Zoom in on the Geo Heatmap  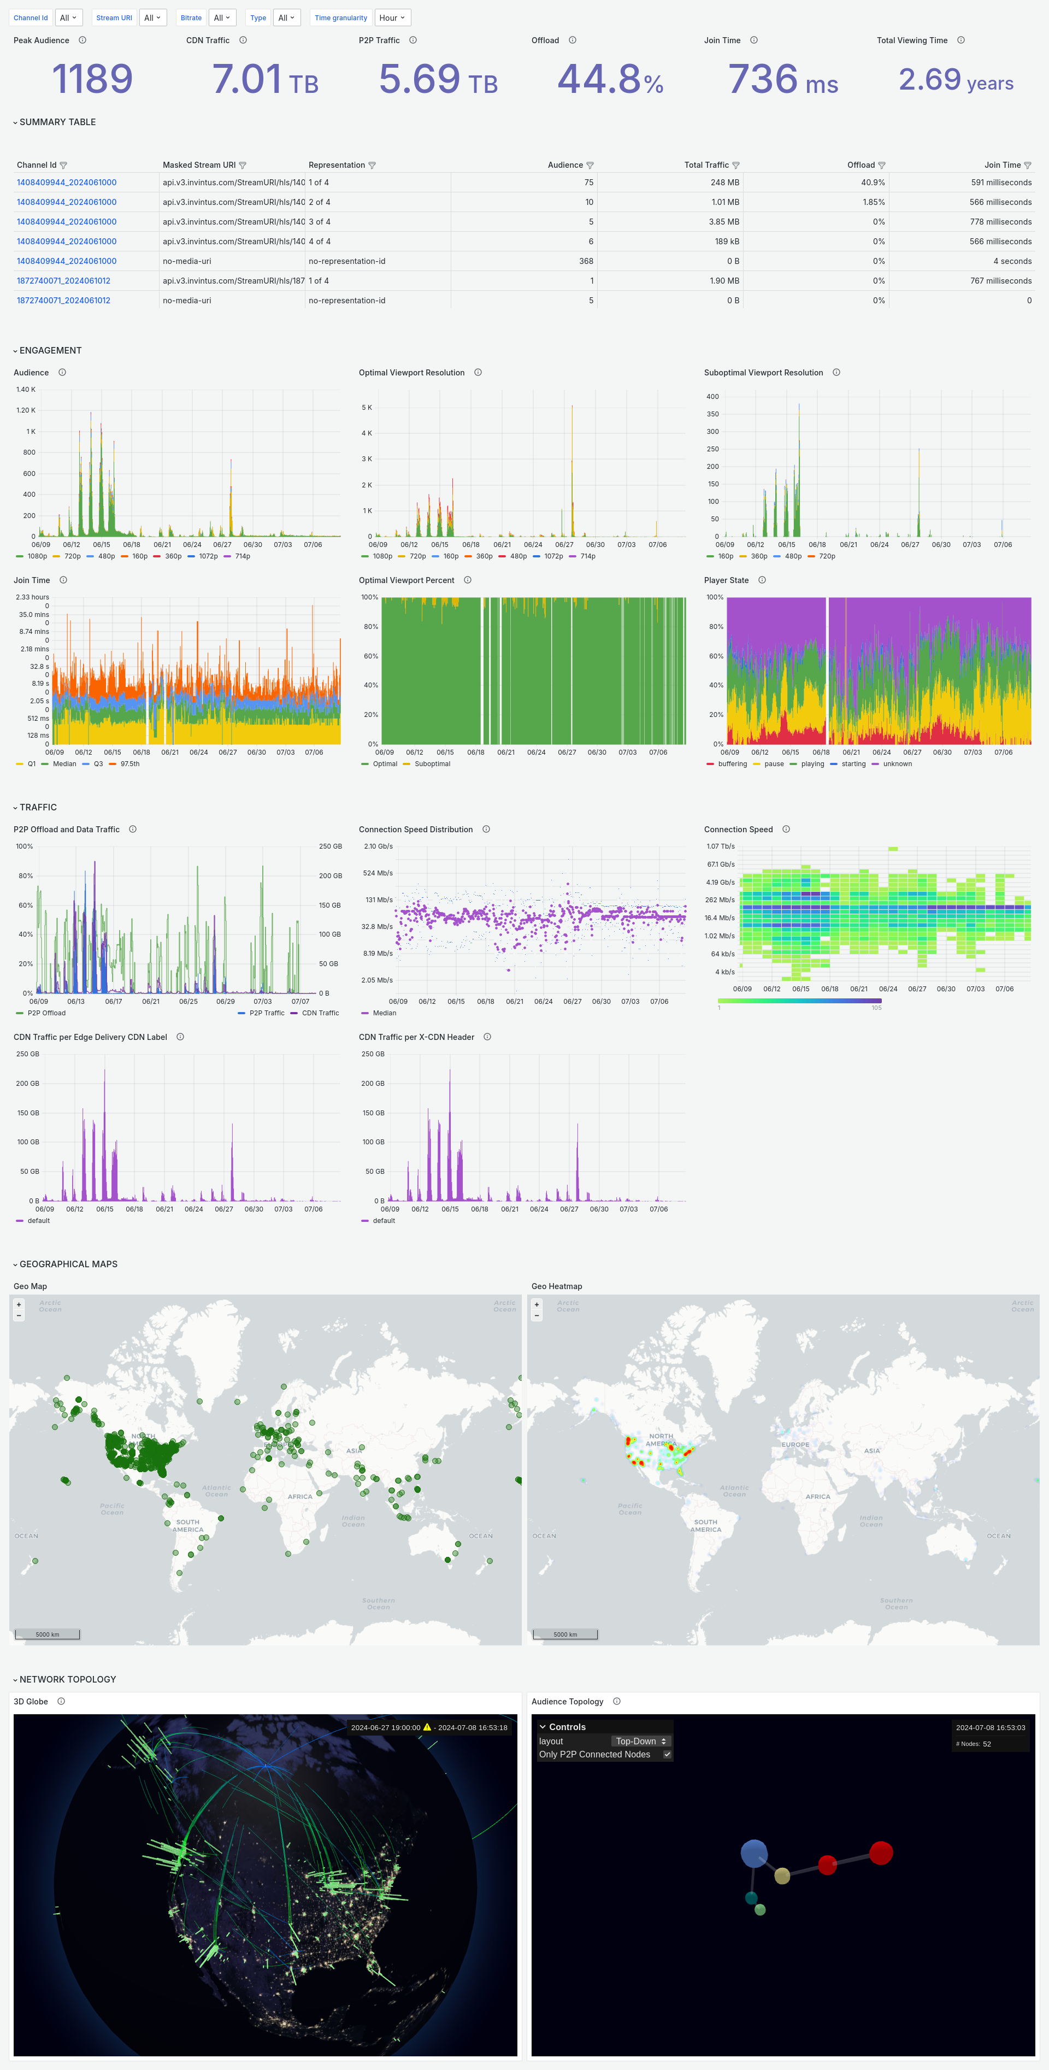[x=538, y=1304]
